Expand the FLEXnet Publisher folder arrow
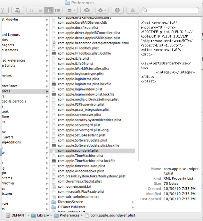Viewport: 203px width, 221px height. [133, 207]
